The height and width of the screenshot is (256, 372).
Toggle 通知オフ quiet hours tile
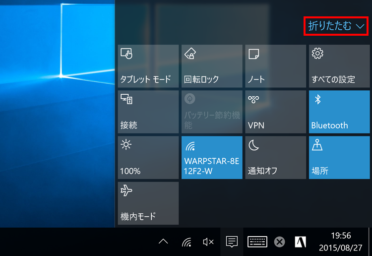(x=275, y=157)
